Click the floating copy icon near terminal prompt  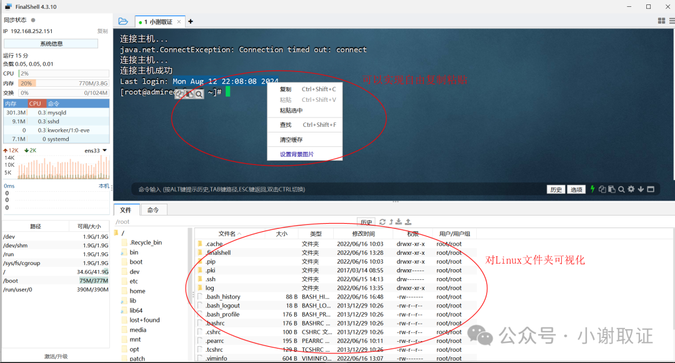point(179,94)
